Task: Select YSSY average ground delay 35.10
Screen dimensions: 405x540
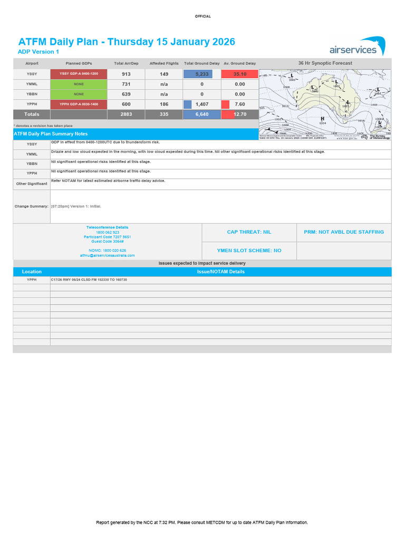Action: 240,74
